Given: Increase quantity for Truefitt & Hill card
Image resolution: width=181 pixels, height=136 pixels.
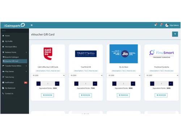Looking at the screenshot, I should [x=95, y=83].
